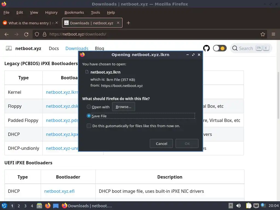Cancel the netboot.xyz.lkrn download dialog
The height and width of the screenshot is (210, 280).
161,143
